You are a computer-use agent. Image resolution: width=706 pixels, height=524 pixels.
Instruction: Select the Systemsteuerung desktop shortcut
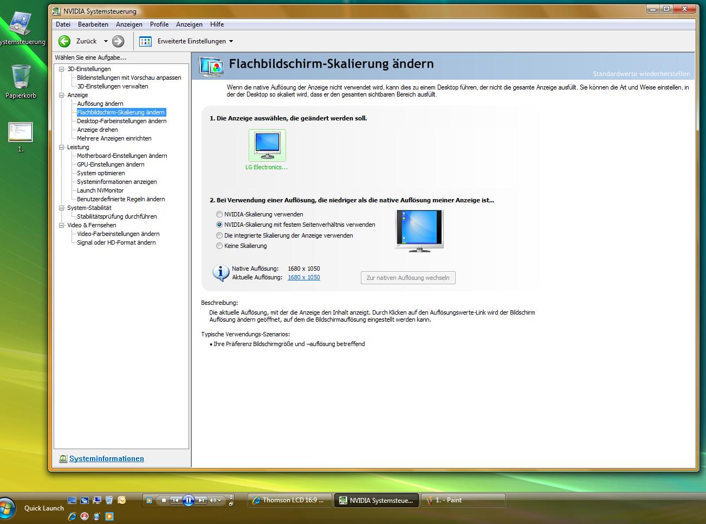(x=22, y=28)
